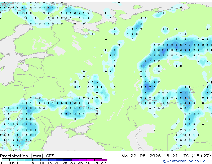Click the '10' legend scale label
Screen dimensions: 212x164
pyautogui.click(x=42, y=163)
